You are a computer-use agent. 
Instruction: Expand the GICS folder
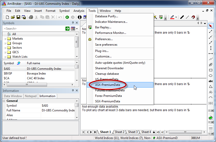[5, 52]
